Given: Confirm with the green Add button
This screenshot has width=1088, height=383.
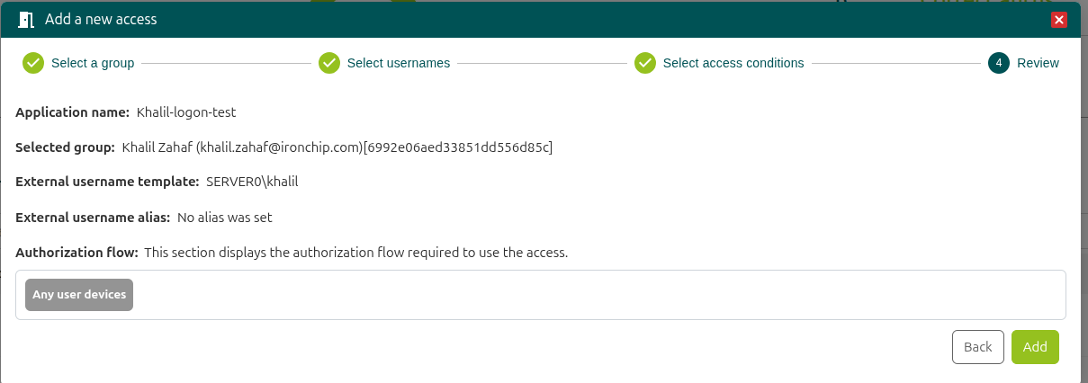Looking at the screenshot, I should point(1035,347).
